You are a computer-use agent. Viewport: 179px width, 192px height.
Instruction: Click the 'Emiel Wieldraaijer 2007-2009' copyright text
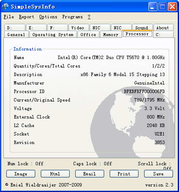pos(46,185)
